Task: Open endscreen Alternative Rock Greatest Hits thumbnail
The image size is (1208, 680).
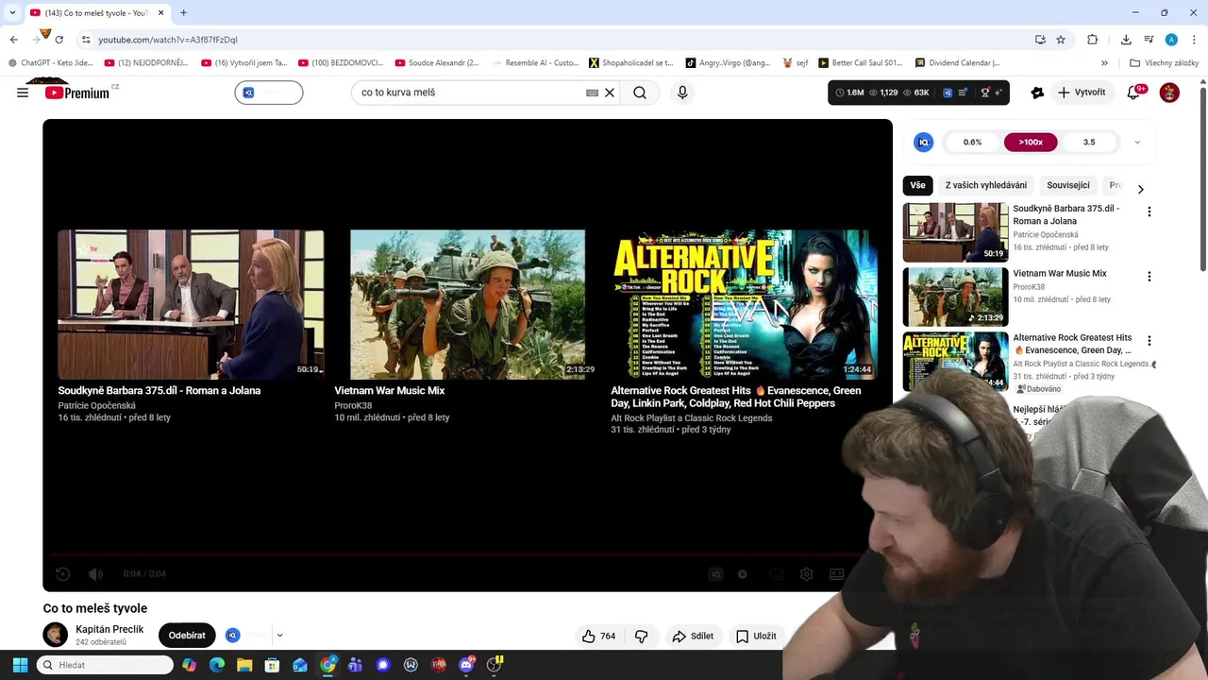Action: (744, 305)
